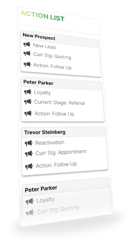Select the bottom Peter Parker card header

pos(66,187)
